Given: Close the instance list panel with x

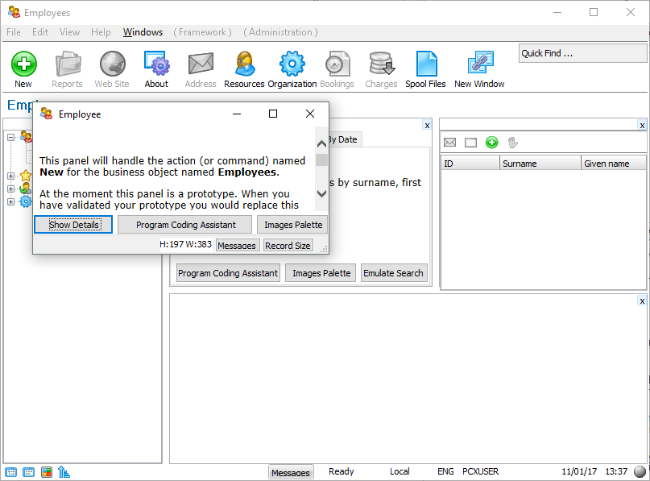Looking at the screenshot, I should point(642,125).
